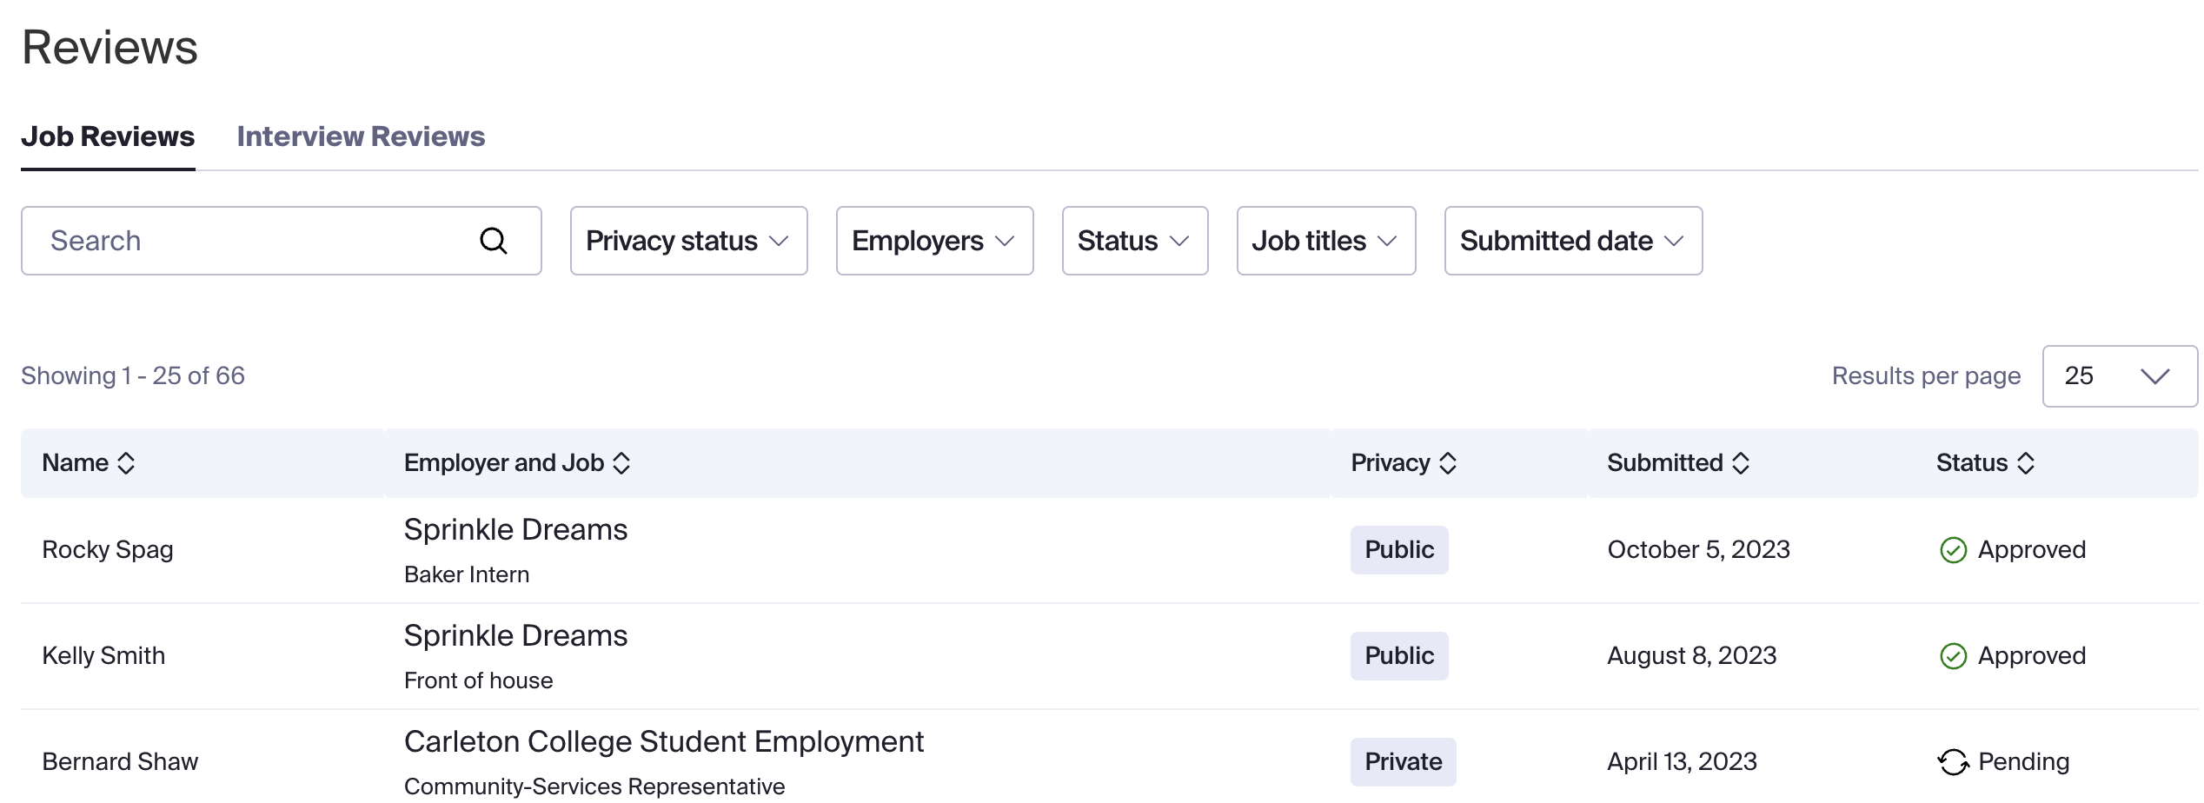Viewport: 2204px width, 803px height.
Task: Sort by Submitted column arrows
Action: (x=1741, y=463)
